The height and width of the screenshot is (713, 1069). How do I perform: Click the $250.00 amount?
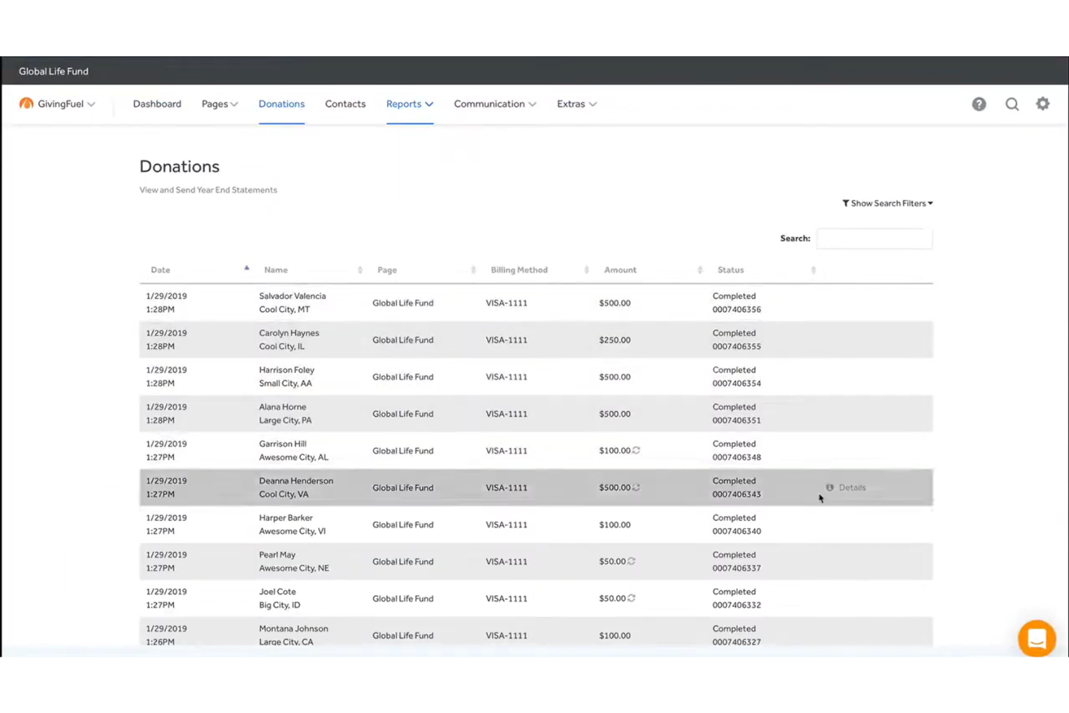[x=615, y=340]
